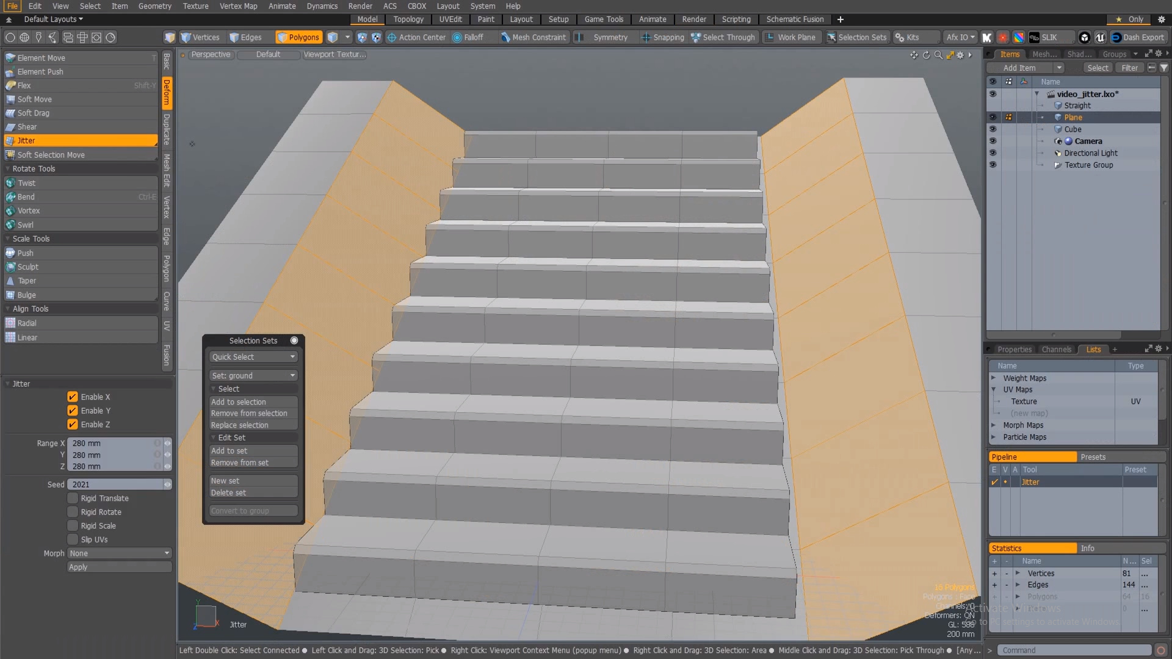Screen dimensions: 1172x659
Task: Pick the Taper scale tool
Action: point(81,281)
